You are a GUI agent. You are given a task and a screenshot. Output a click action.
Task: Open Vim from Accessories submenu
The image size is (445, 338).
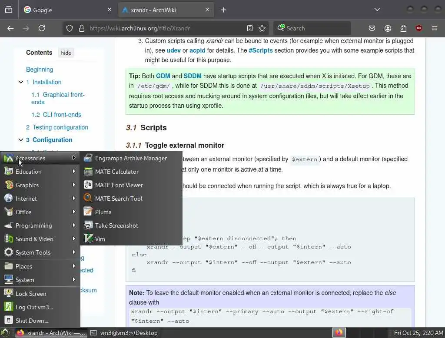[131, 239]
